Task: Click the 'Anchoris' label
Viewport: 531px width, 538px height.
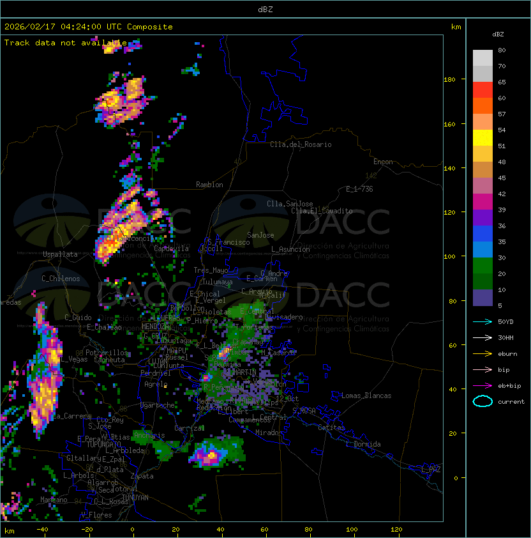Action: click(x=149, y=435)
